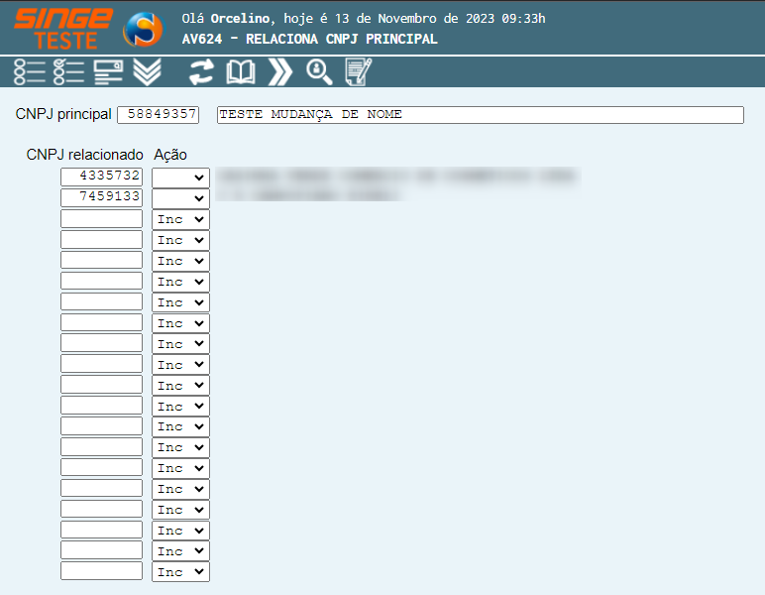
Task: Click the unchecked list icon in toolbar
Action: pos(30,71)
